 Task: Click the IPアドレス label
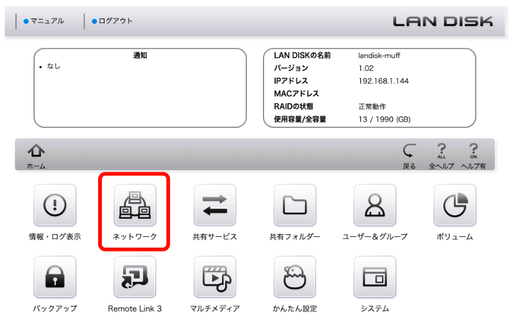point(291,81)
